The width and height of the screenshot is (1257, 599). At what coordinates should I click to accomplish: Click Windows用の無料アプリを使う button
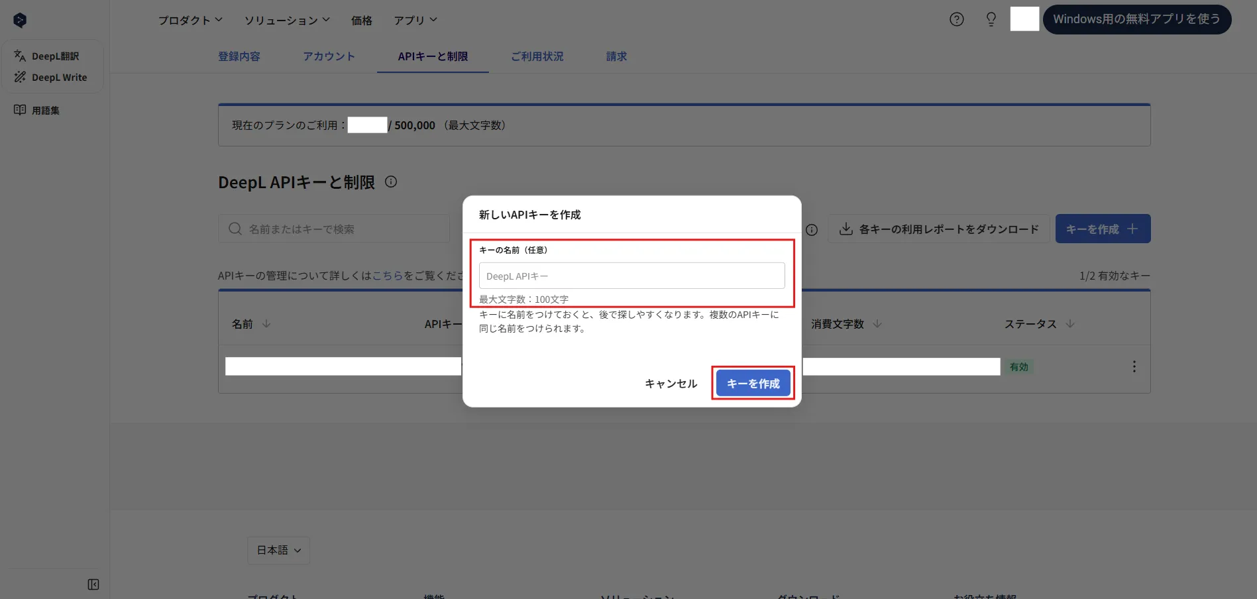1137,19
